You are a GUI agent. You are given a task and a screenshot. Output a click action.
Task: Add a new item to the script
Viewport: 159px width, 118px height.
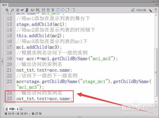pos(7,10)
